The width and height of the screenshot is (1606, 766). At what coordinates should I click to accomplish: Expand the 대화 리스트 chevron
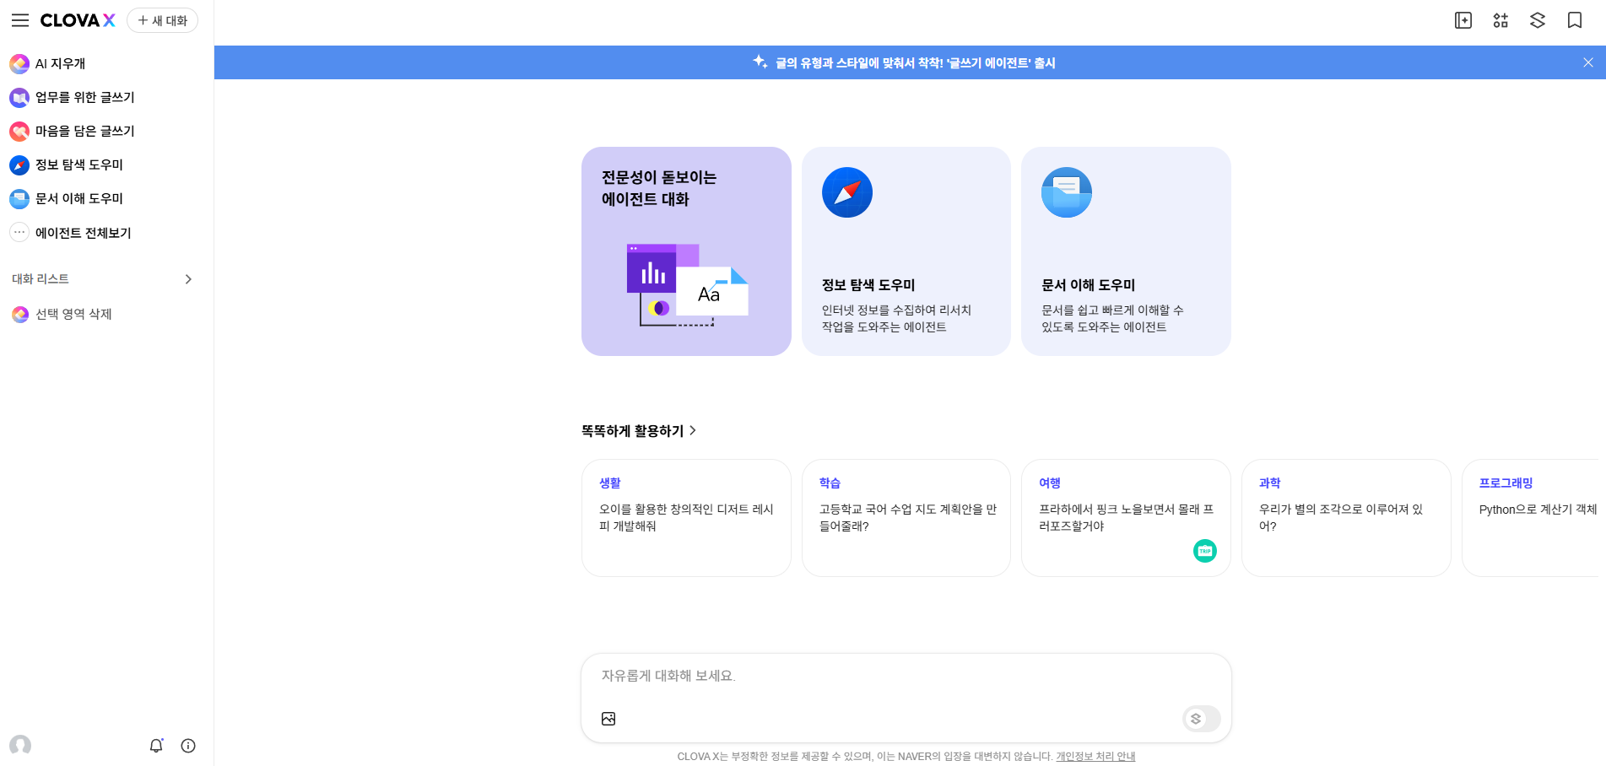188,279
